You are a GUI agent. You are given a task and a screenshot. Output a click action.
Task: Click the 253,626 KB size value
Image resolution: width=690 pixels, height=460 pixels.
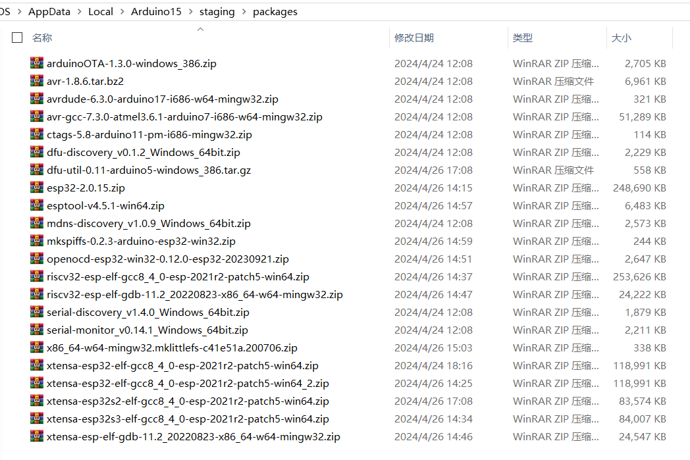click(x=639, y=276)
